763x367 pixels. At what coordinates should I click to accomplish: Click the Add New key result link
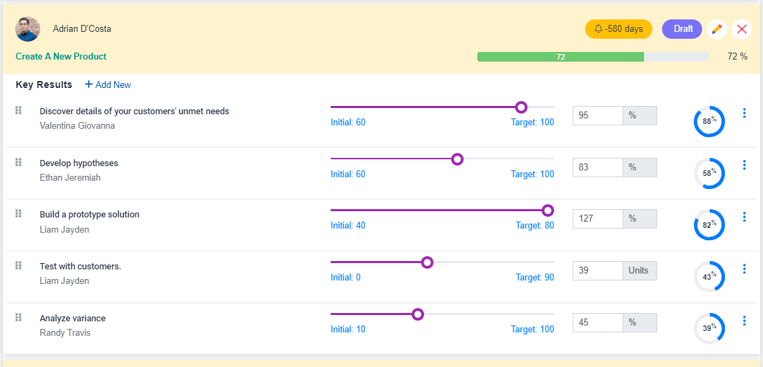click(108, 84)
